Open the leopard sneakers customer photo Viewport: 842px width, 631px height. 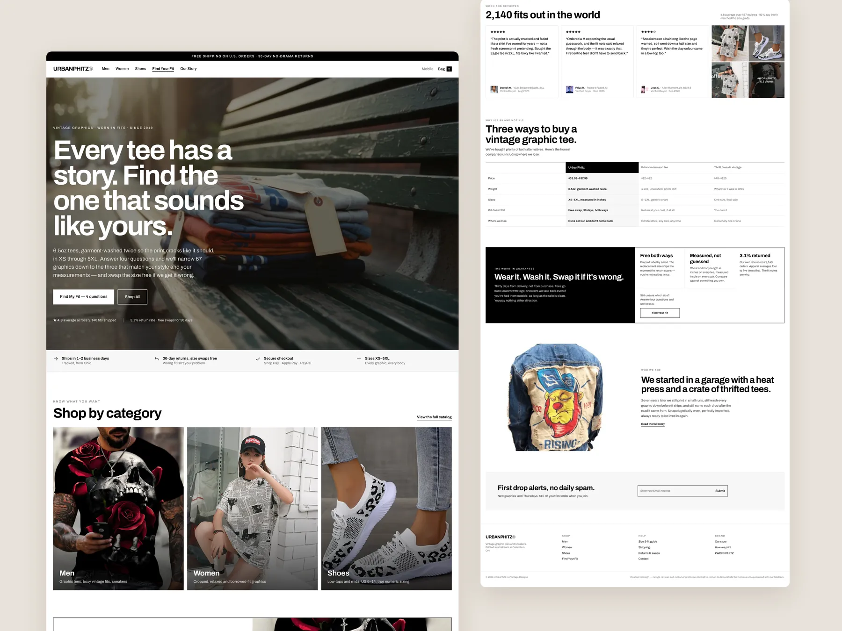[766, 43]
